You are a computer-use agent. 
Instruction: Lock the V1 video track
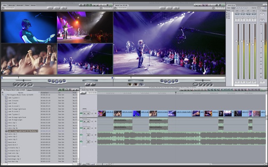click(x=92, y=113)
